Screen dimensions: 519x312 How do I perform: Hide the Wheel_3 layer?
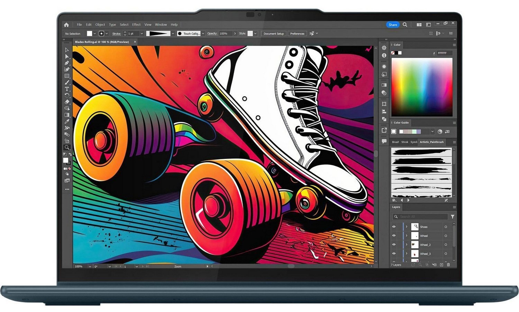click(394, 254)
